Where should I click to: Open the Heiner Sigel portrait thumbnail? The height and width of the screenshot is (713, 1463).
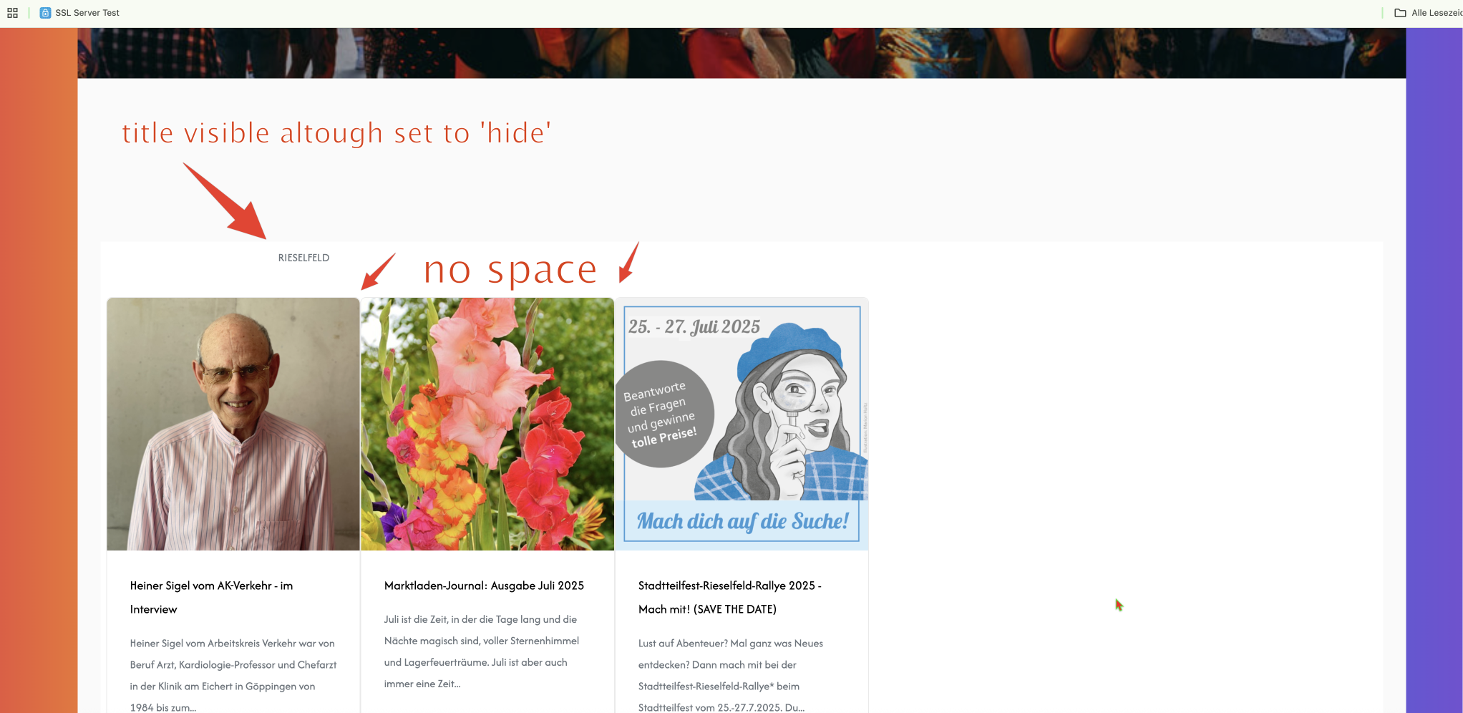[233, 424]
